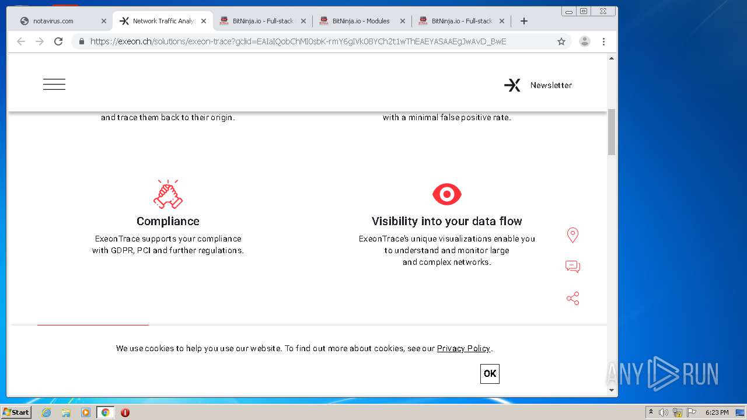Launch Internet Explorer from the taskbar
The height and width of the screenshot is (420, 747).
coord(47,412)
